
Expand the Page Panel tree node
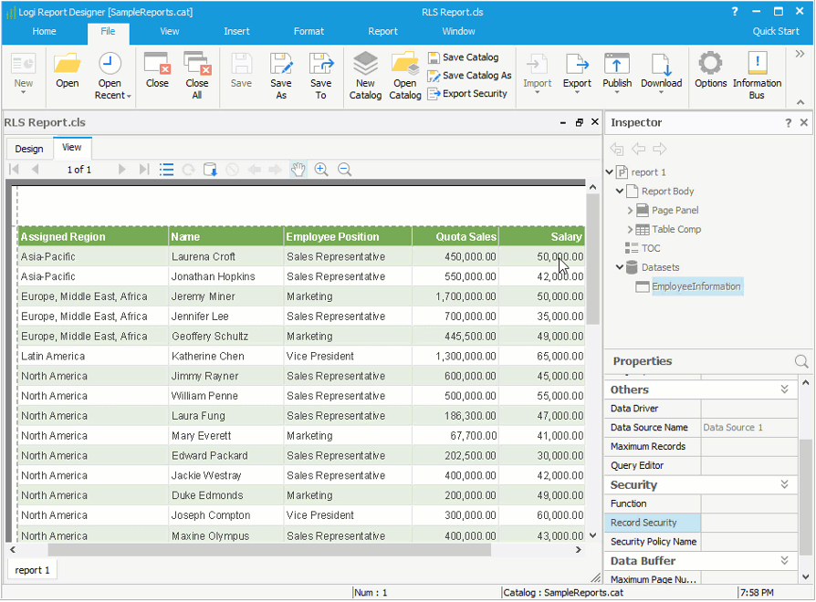coord(630,210)
